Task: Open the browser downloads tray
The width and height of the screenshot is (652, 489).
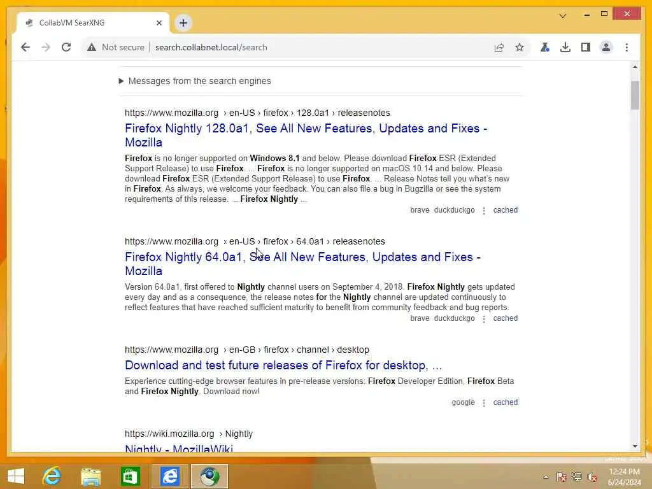Action: 565,47
